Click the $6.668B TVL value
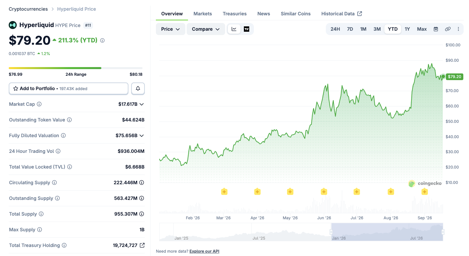The height and width of the screenshot is (256, 469). pyautogui.click(x=135, y=167)
